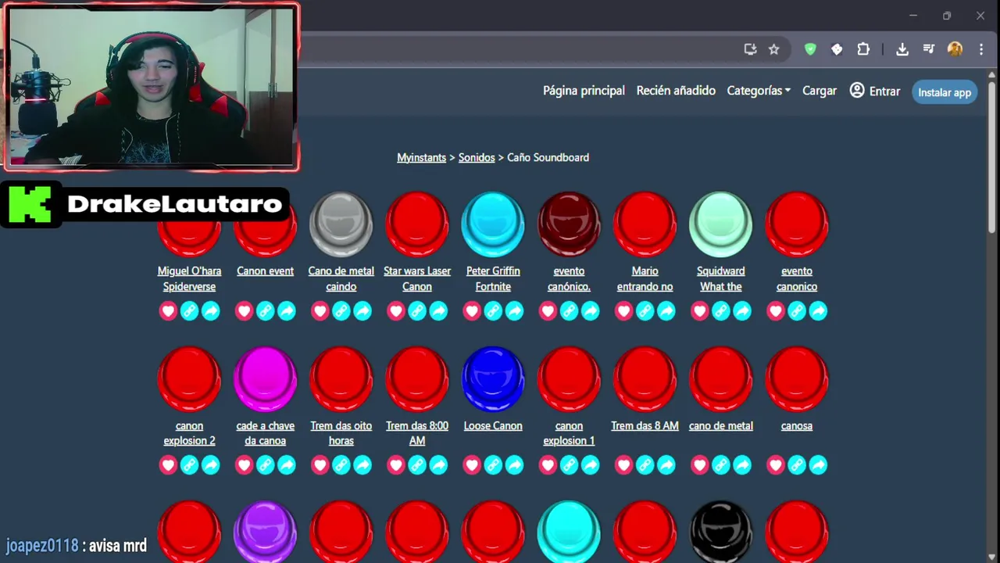The height and width of the screenshot is (563, 1000).
Task: Open the Canon event text link
Action: 266,271
